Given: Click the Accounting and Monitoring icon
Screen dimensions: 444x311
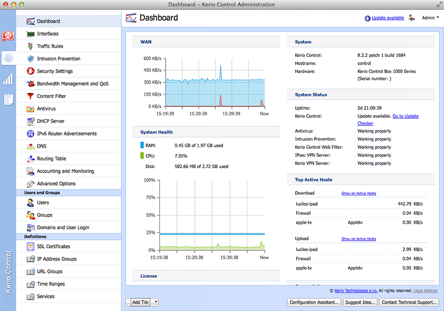Looking at the screenshot, I should (x=30, y=171).
